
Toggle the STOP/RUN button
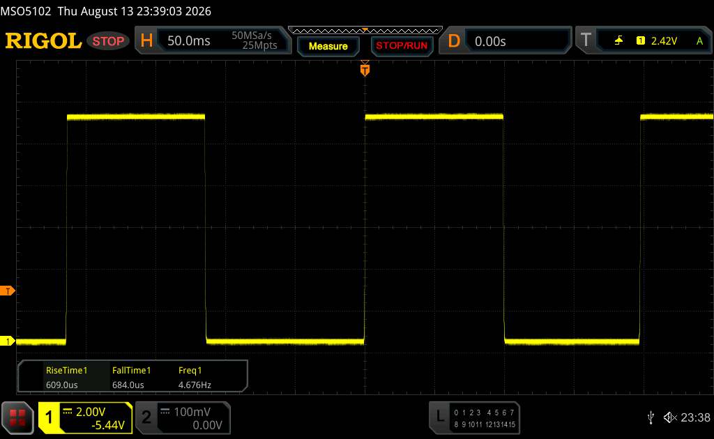click(x=402, y=45)
